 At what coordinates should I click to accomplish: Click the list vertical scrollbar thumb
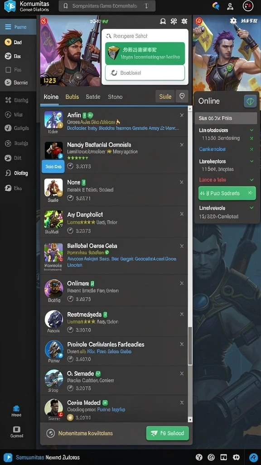(190, 346)
